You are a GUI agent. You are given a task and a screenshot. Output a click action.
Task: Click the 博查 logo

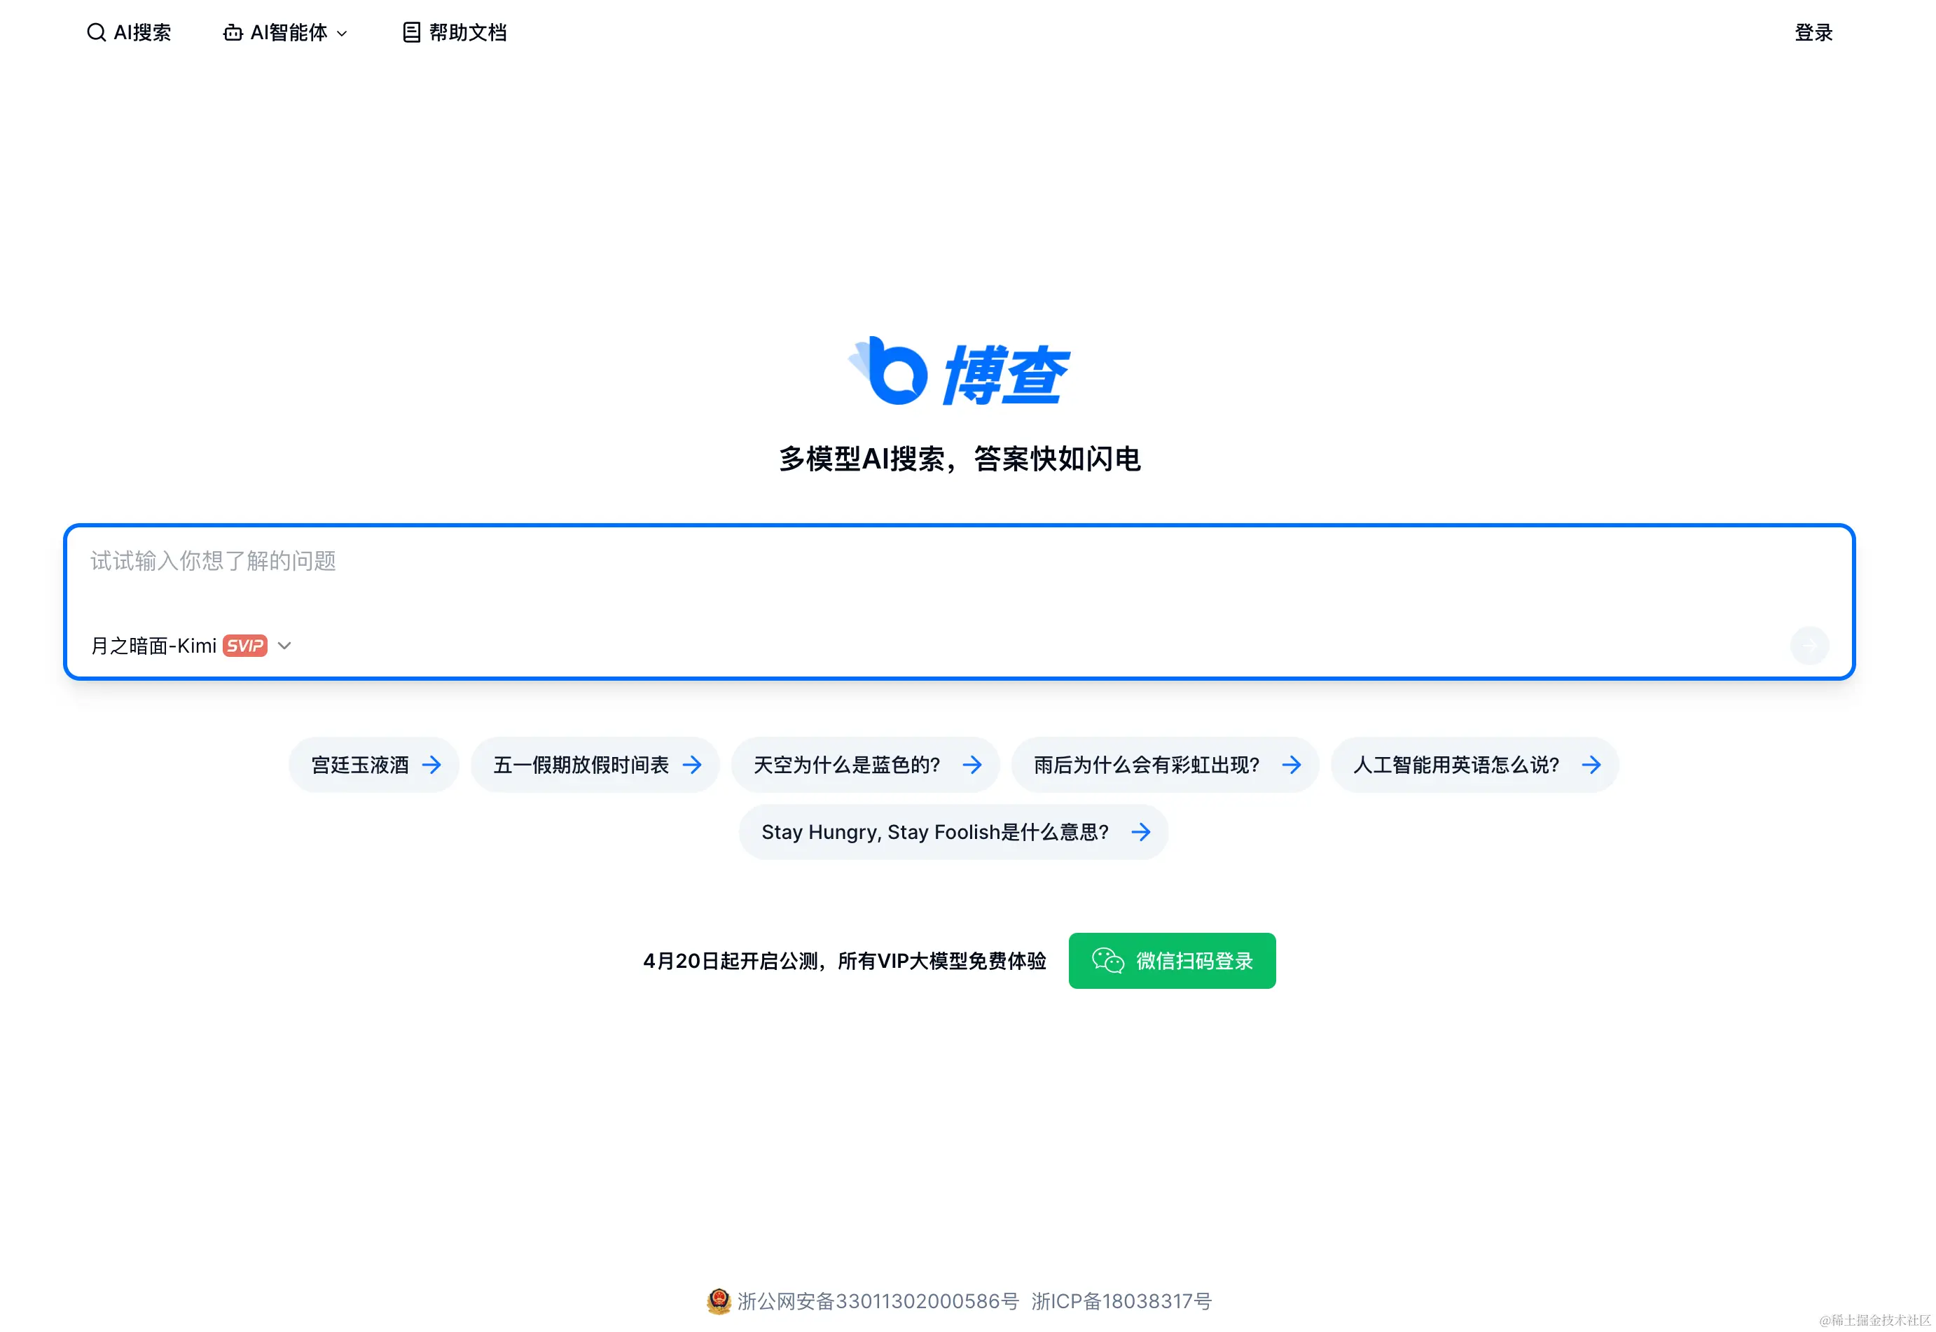coord(958,373)
